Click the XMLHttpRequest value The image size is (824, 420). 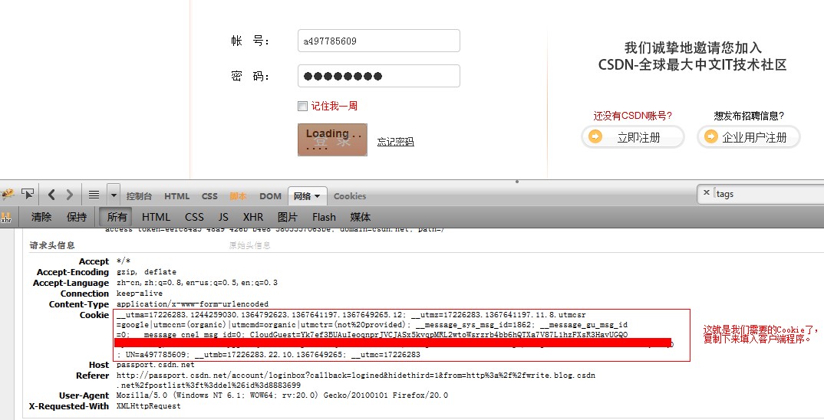pyautogui.click(x=149, y=406)
